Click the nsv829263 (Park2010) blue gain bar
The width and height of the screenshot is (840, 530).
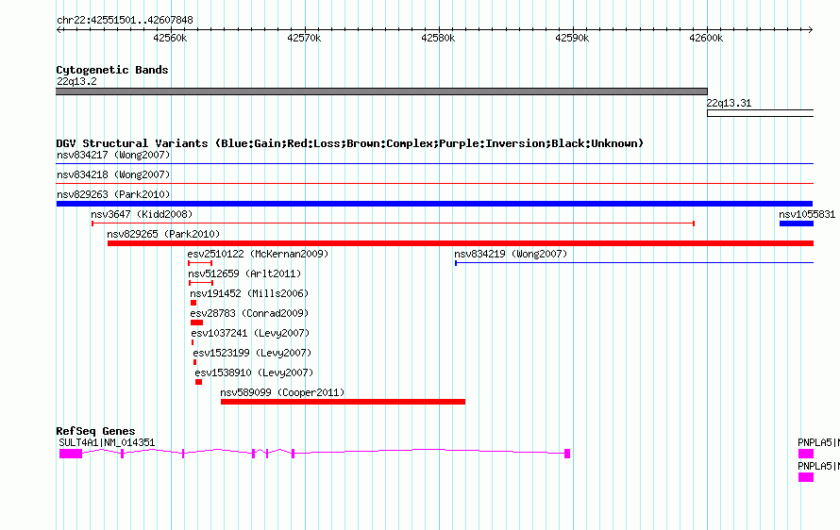pyautogui.click(x=434, y=204)
